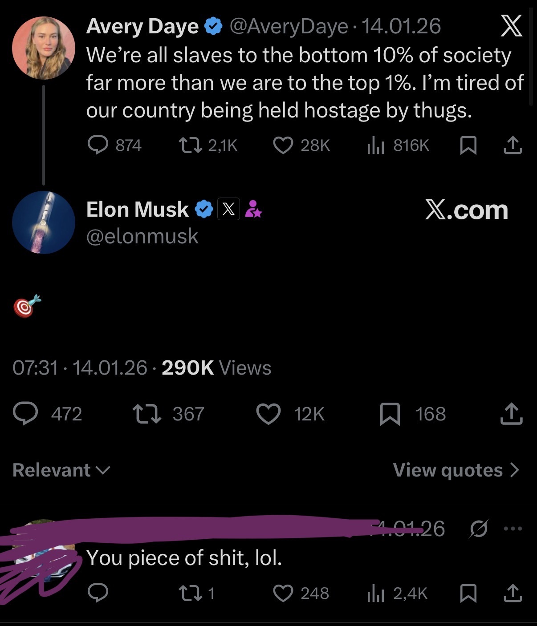Screen dimensions: 537x626
Task: Open Avery Daye's profile picture
Action: pyautogui.click(x=44, y=48)
